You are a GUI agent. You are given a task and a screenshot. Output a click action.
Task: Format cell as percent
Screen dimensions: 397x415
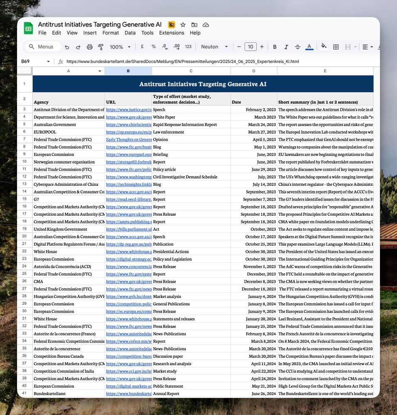coord(154,47)
